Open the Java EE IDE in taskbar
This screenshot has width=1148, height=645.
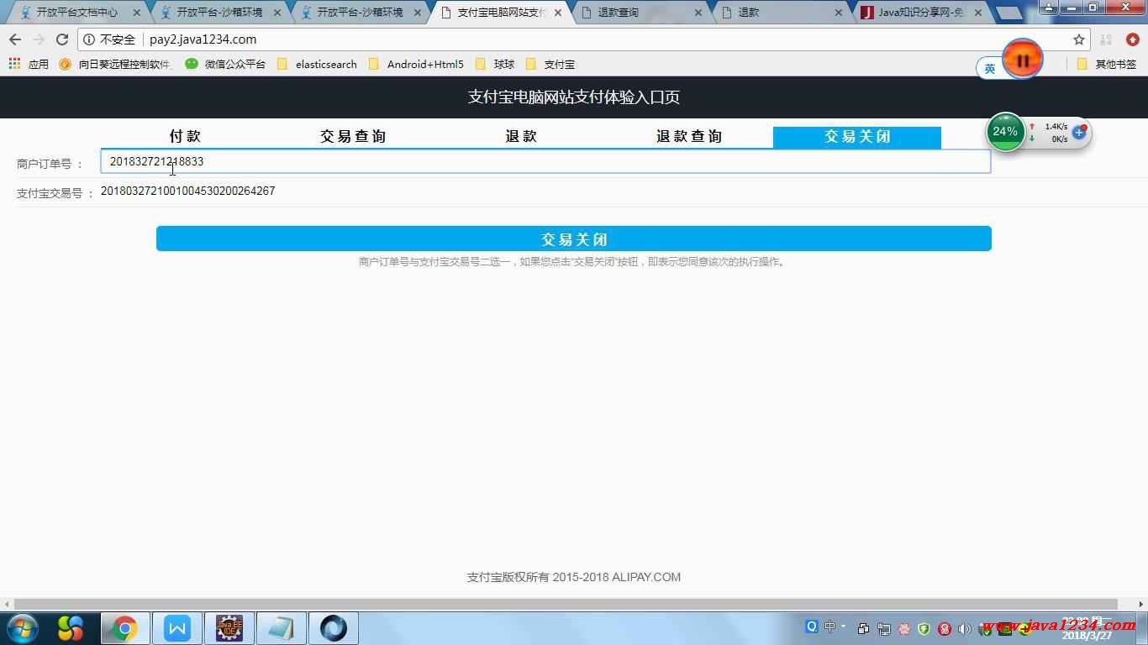click(x=229, y=628)
